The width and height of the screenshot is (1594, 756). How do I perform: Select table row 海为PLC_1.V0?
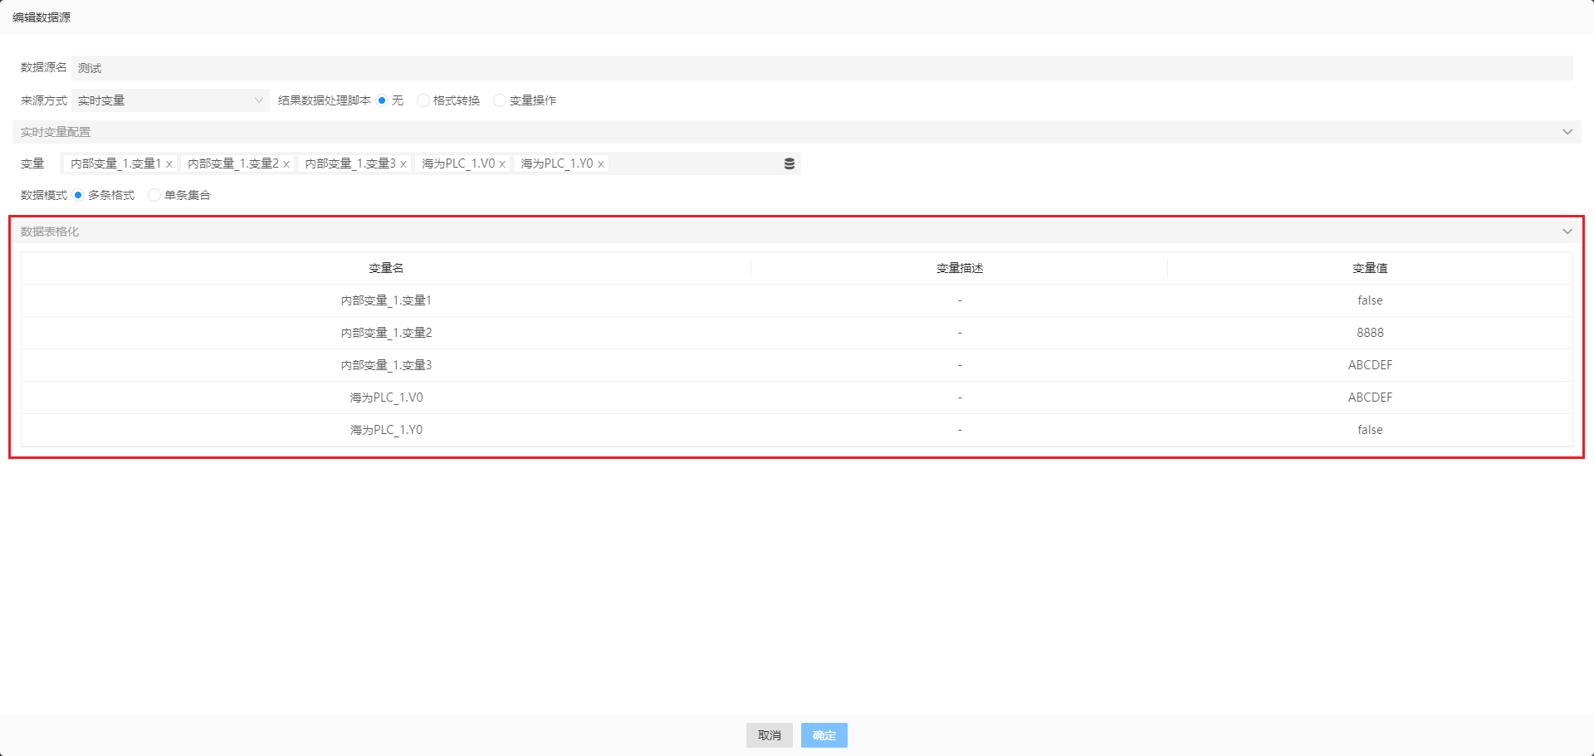(x=797, y=398)
